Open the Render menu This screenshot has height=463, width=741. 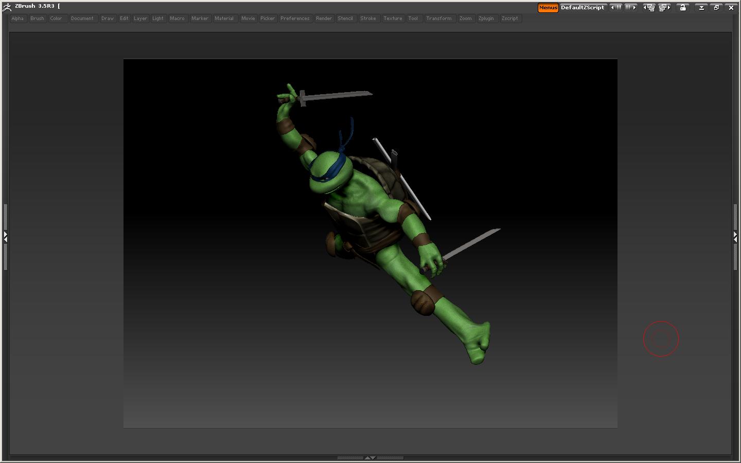[x=324, y=19]
